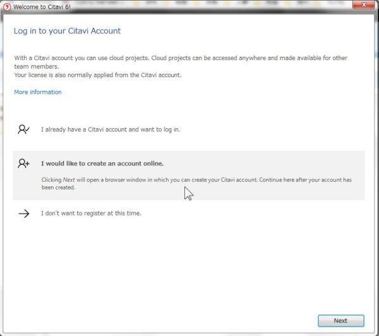The height and width of the screenshot is (336, 379).
Task: Select 'I would like to create an account online'
Action: click(x=102, y=164)
